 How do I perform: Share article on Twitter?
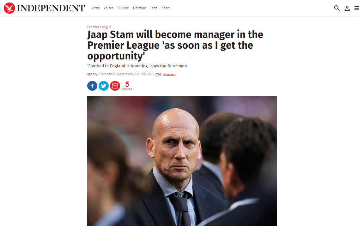point(104,86)
